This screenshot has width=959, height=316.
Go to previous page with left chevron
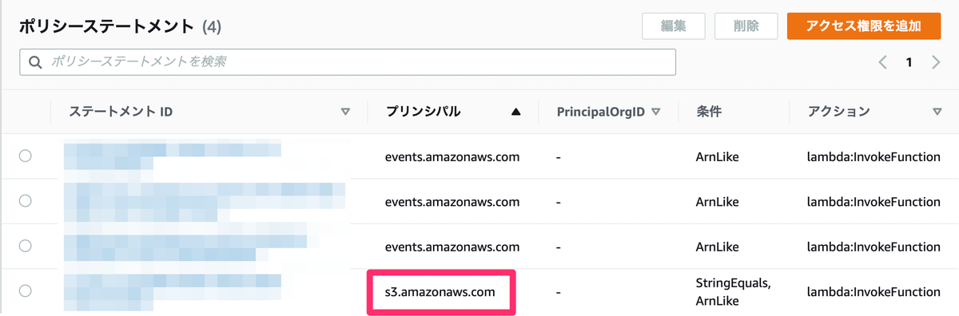coord(883,62)
